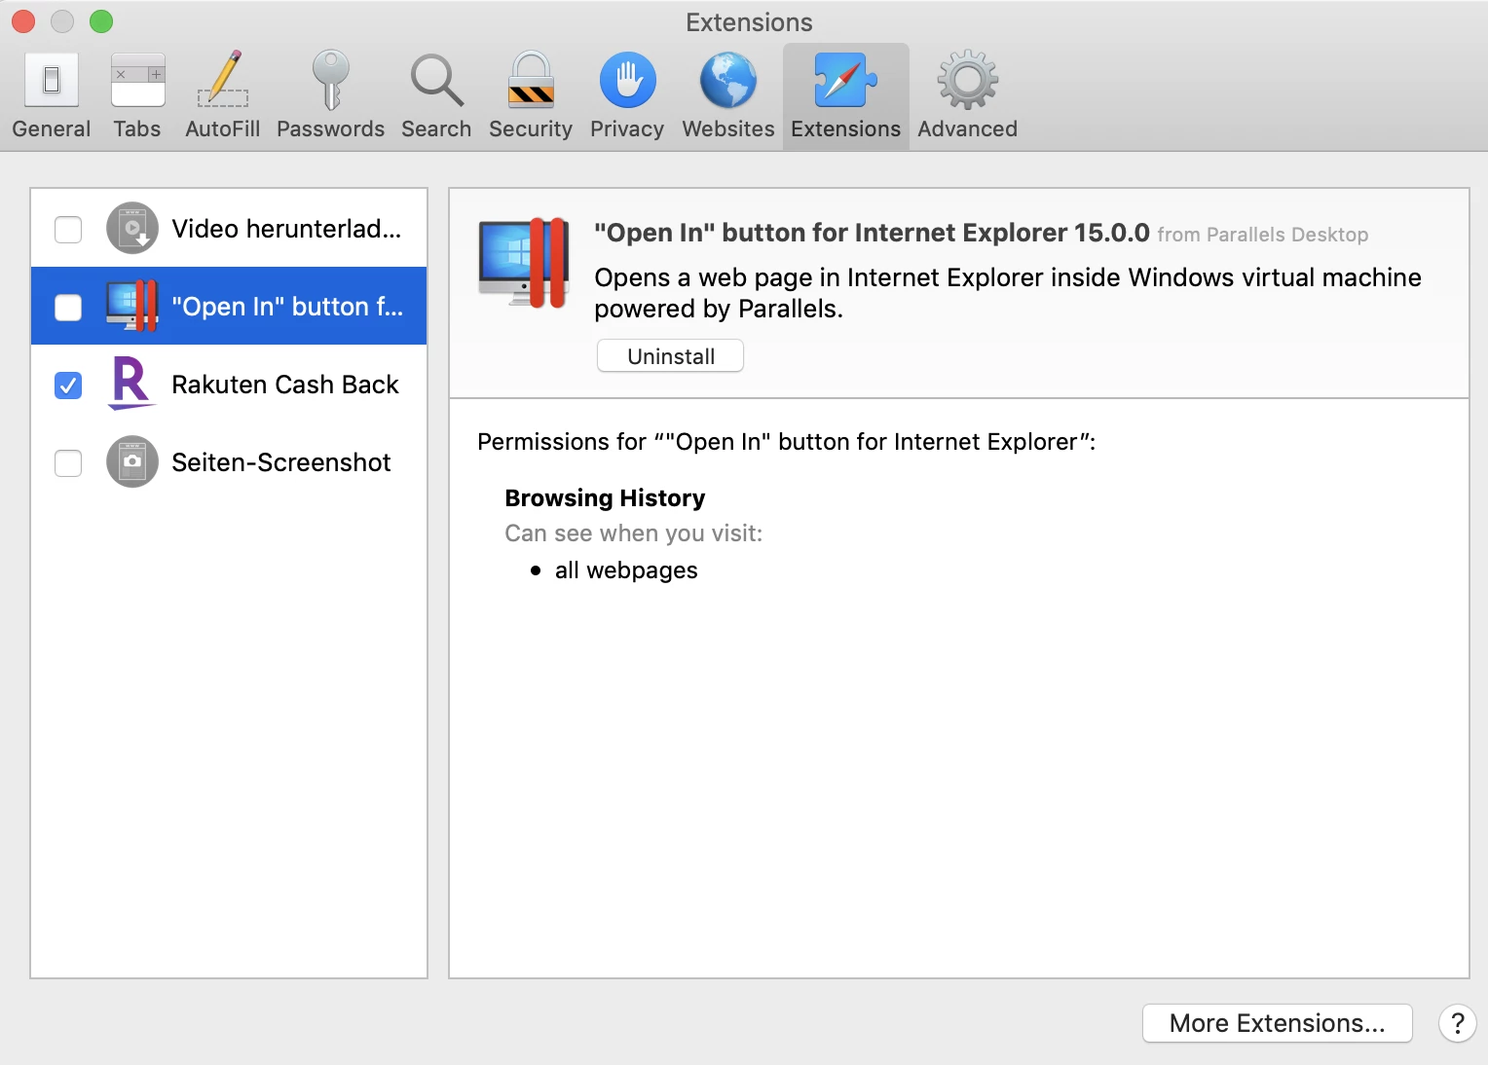Switch to the Tabs tab label
Screen dimensions: 1488x1065
137,129
